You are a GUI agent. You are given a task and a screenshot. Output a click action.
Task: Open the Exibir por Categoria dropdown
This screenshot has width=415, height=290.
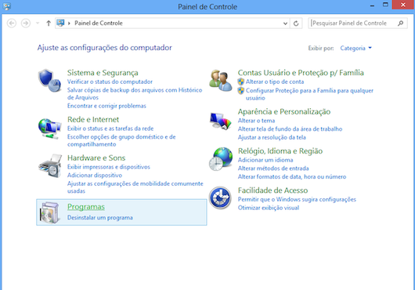click(355, 48)
